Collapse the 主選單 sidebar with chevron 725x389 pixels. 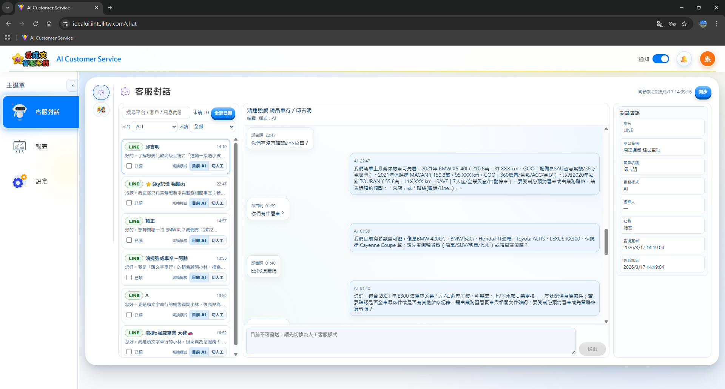(72, 86)
